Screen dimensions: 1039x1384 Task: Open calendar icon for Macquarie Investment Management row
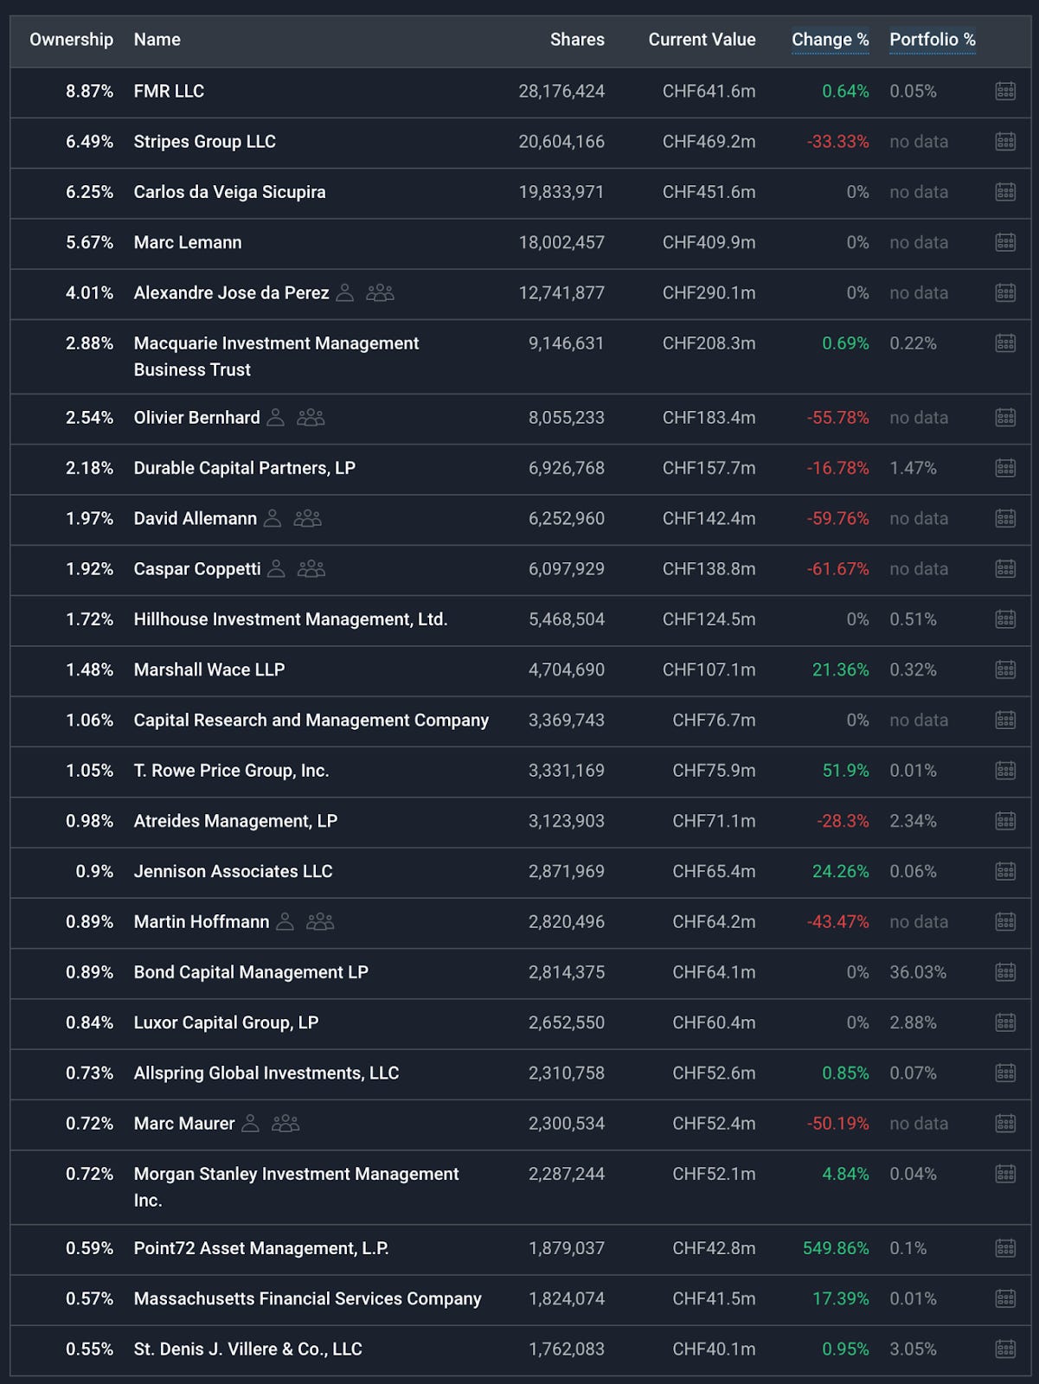click(x=1005, y=343)
